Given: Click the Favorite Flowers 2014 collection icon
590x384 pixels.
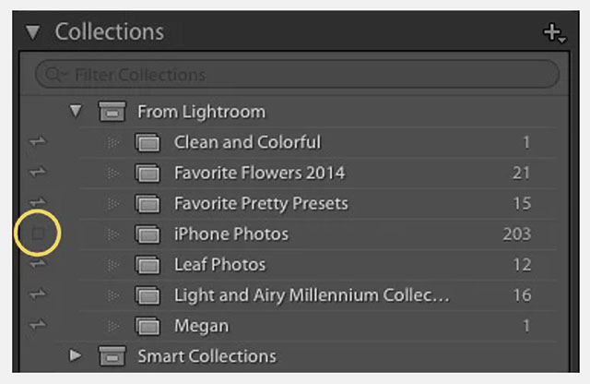Looking at the screenshot, I should point(147,174).
